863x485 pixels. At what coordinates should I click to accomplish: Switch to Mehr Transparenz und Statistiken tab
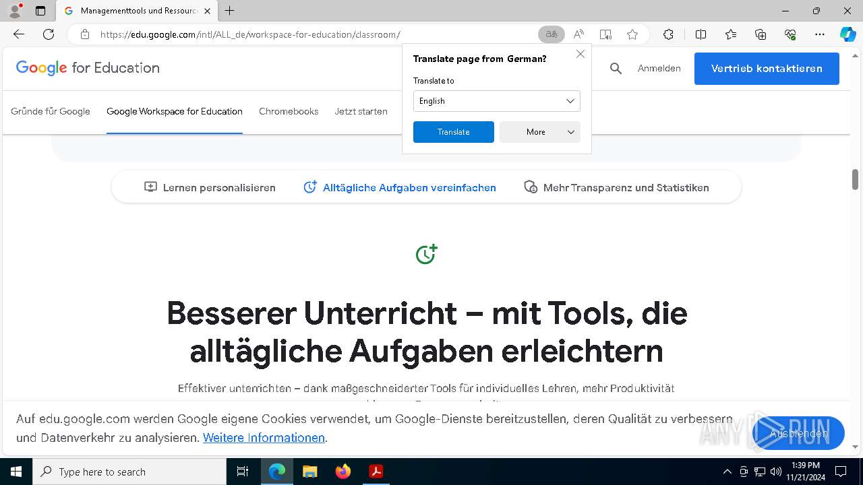616,188
